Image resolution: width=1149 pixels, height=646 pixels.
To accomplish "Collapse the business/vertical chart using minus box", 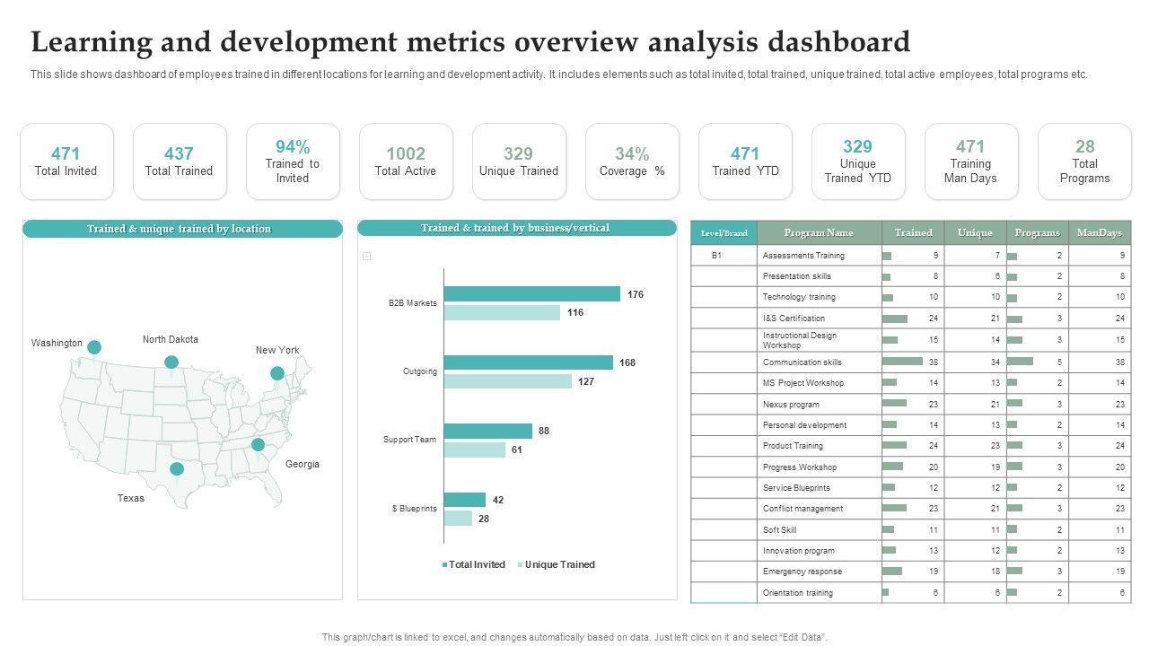I will tap(366, 257).
